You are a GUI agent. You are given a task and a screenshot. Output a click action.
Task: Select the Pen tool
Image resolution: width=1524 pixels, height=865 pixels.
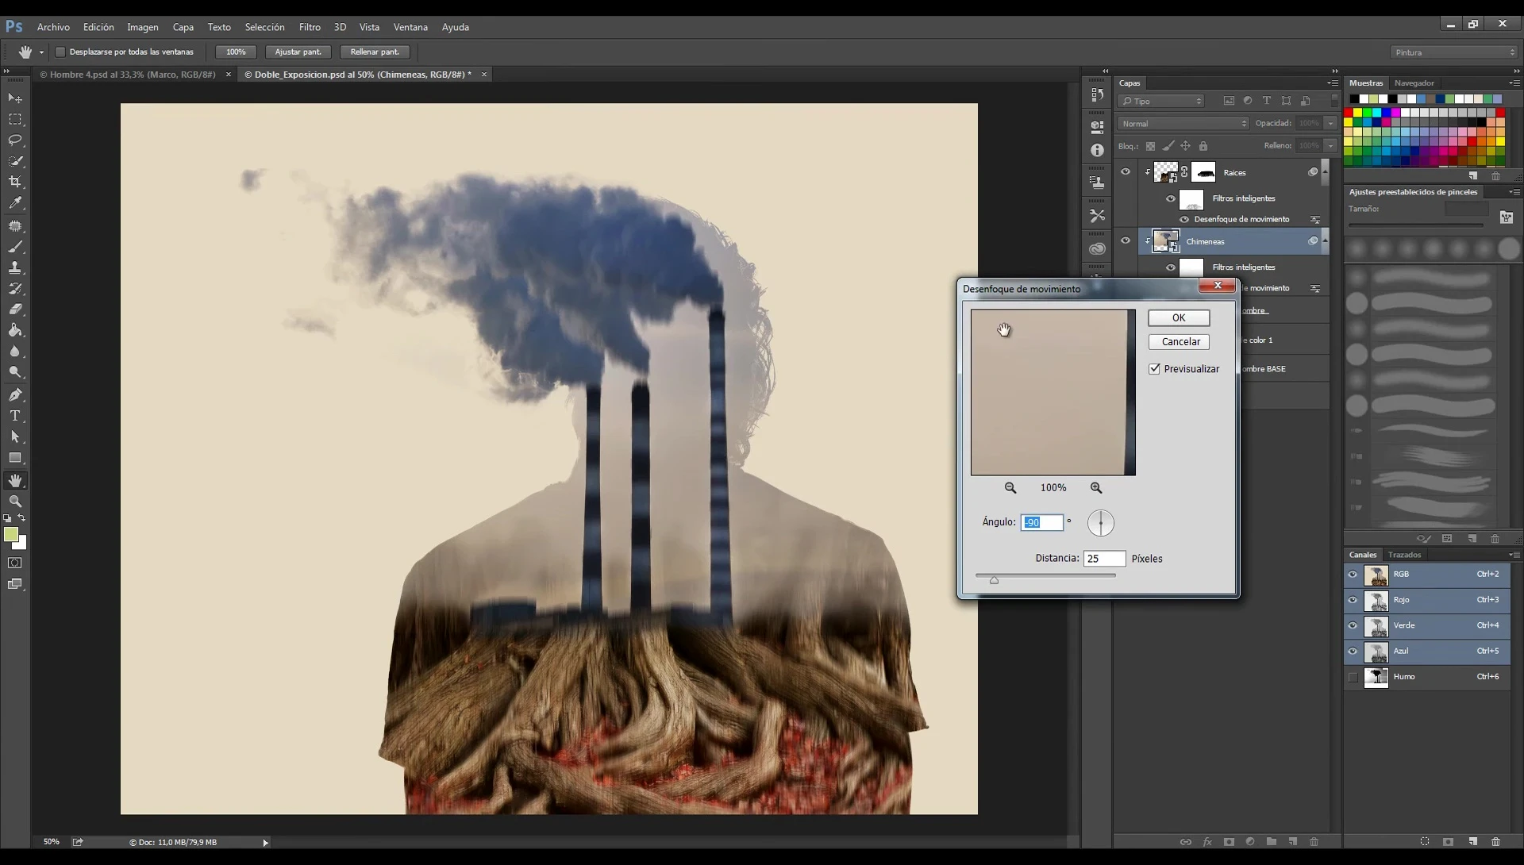click(x=15, y=394)
